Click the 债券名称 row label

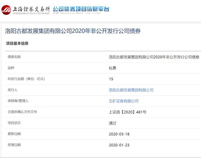[14, 57]
